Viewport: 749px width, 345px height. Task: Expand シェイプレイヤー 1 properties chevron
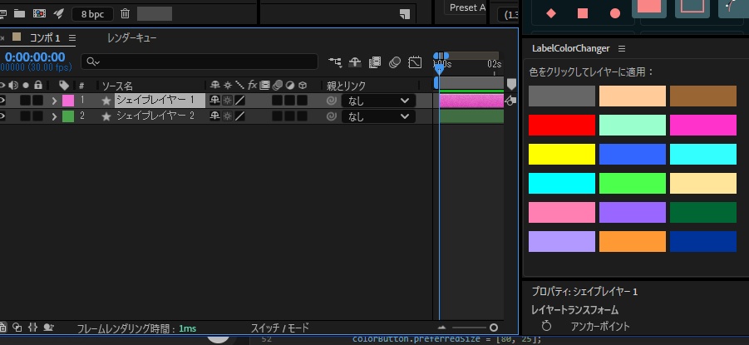click(54, 101)
